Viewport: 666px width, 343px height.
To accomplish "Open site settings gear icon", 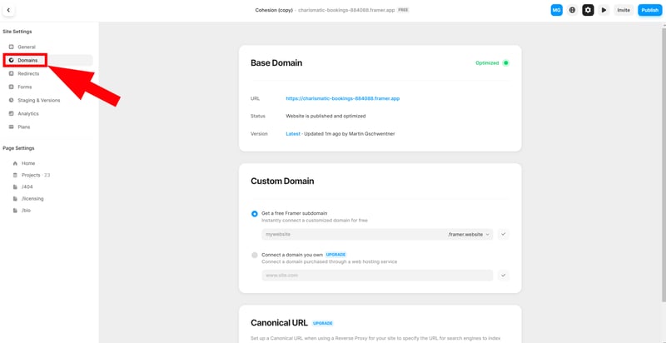I will click(x=588, y=10).
